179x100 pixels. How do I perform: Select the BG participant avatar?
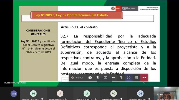pyautogui.click(x=33, y=94)
